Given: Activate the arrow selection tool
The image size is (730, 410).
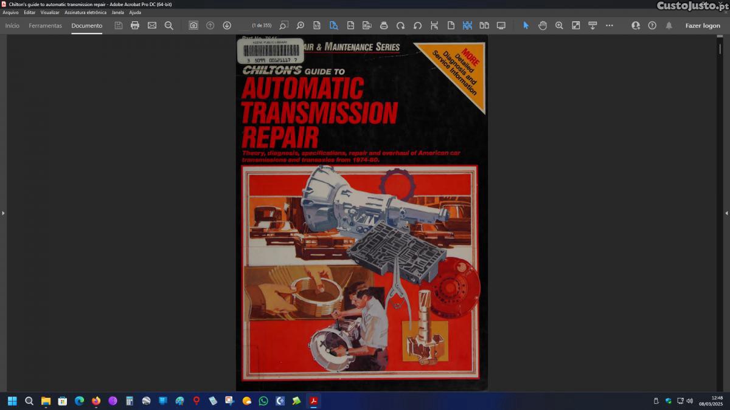Looking at the screenshot, I should (526, 26).
